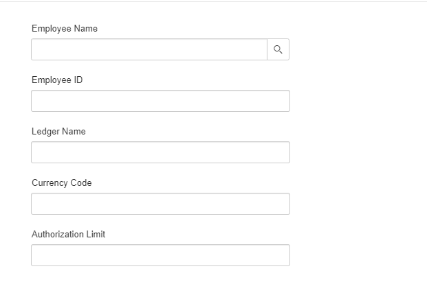Select the last field on the form
427x295 pixels.
[x=161, y=255]
